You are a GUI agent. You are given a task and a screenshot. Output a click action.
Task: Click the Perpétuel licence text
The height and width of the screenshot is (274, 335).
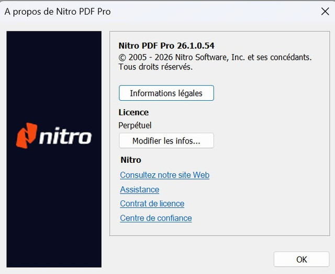pos(135,125)
